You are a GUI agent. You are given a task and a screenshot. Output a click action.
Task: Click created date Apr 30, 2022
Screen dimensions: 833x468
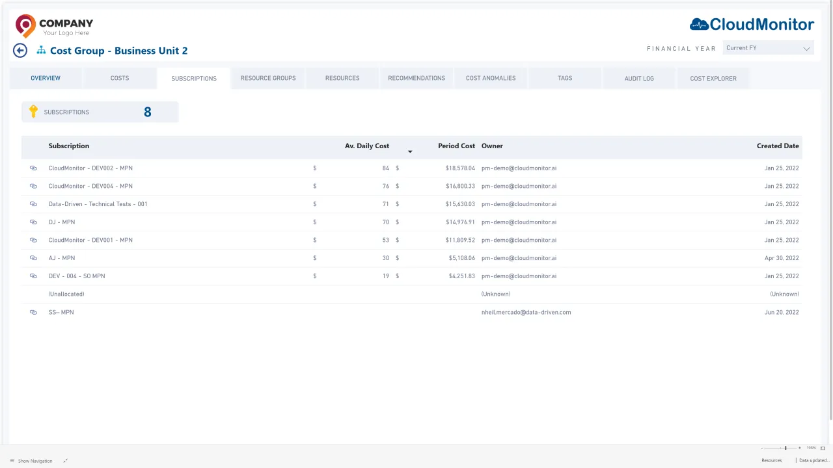[x=782, y=258]
